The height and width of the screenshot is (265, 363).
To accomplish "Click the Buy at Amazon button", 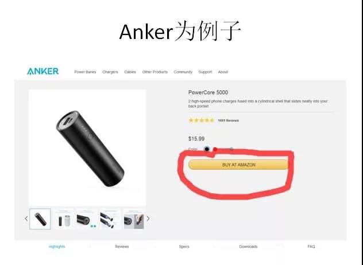I will [239, 165].
